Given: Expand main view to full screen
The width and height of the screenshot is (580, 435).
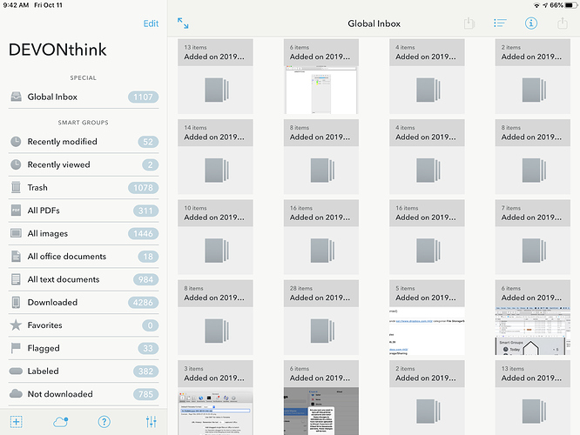Looking at the screenshot, I should [x=183, y=23].
